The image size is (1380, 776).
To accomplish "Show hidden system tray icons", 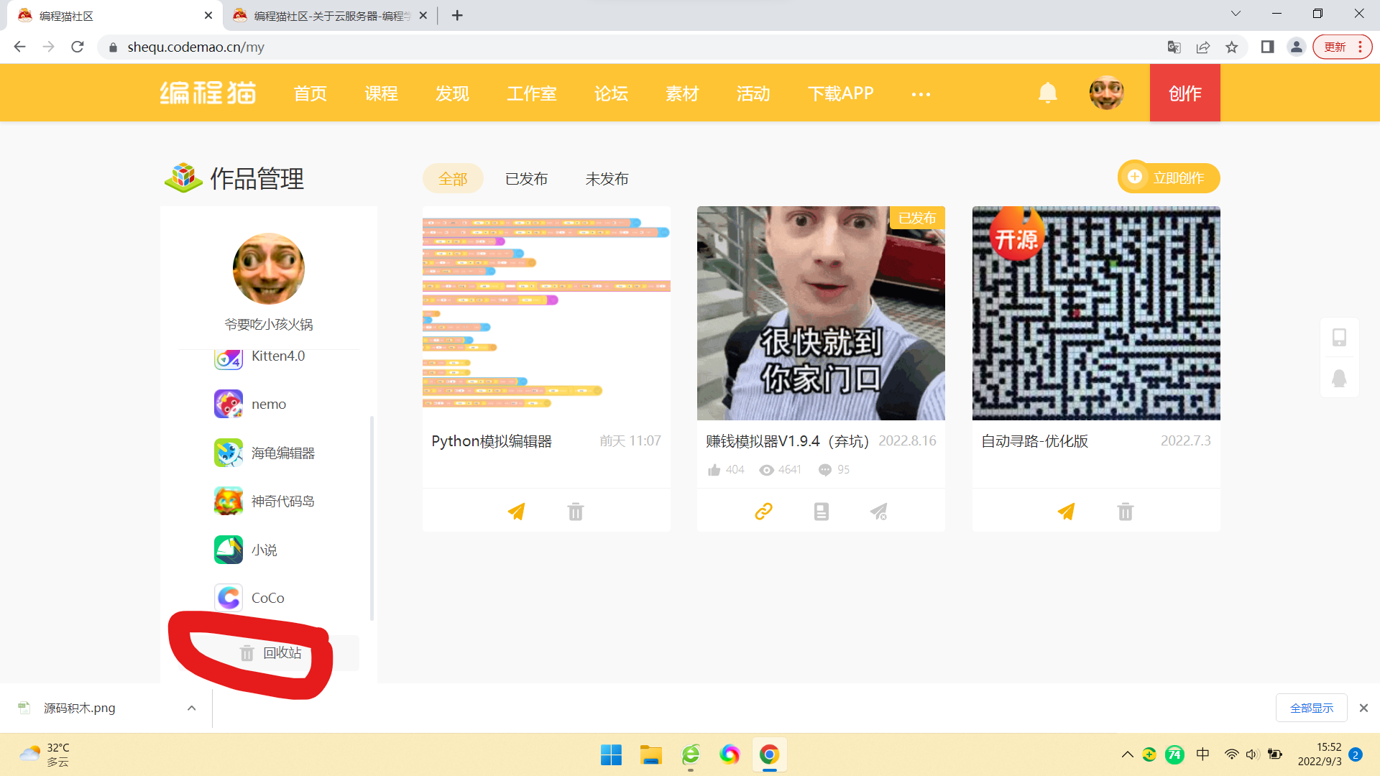I will coord(1127,754).
